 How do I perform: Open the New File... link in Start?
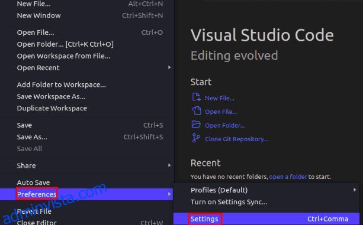(x=220, y=98)
